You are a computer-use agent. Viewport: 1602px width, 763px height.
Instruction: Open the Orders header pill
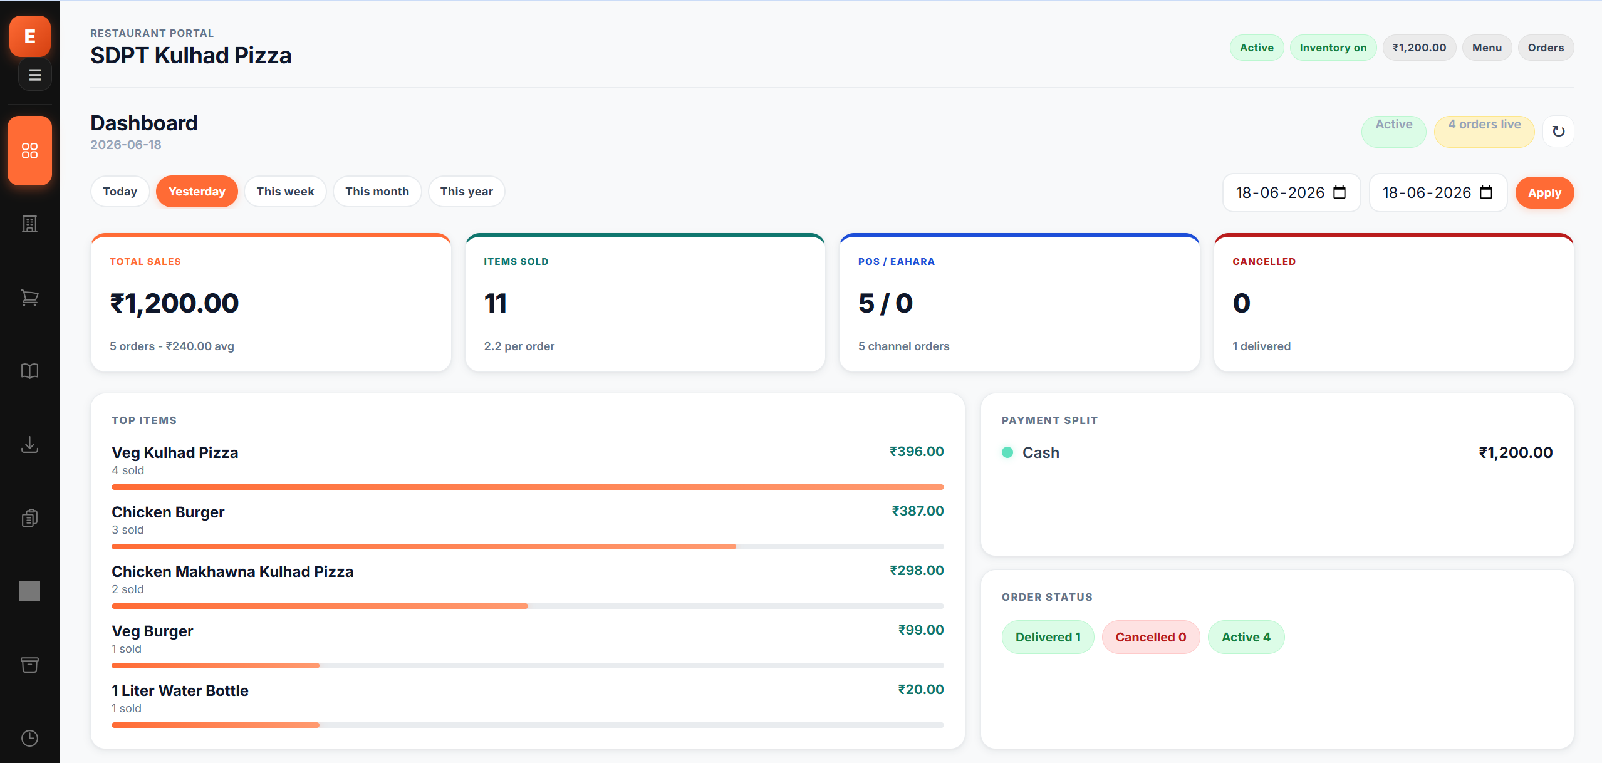tap(1546, 48)
